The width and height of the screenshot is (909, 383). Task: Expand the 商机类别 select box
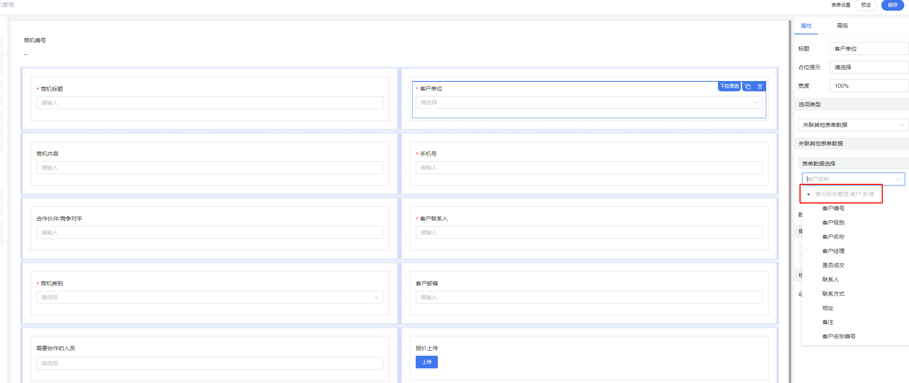click(210, 297)
